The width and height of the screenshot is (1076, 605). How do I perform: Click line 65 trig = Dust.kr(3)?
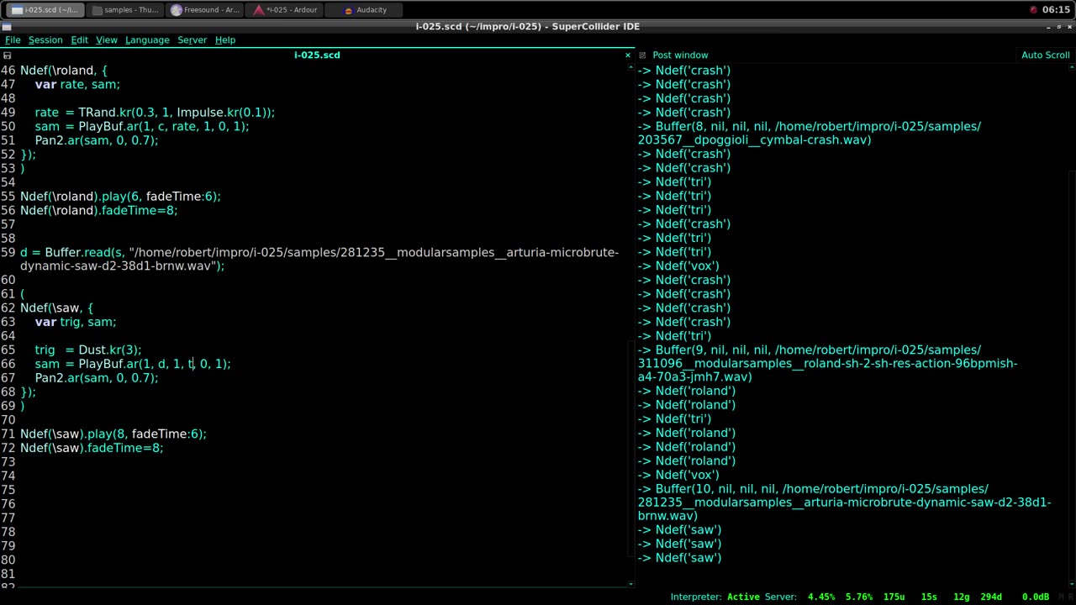[88, 350]
